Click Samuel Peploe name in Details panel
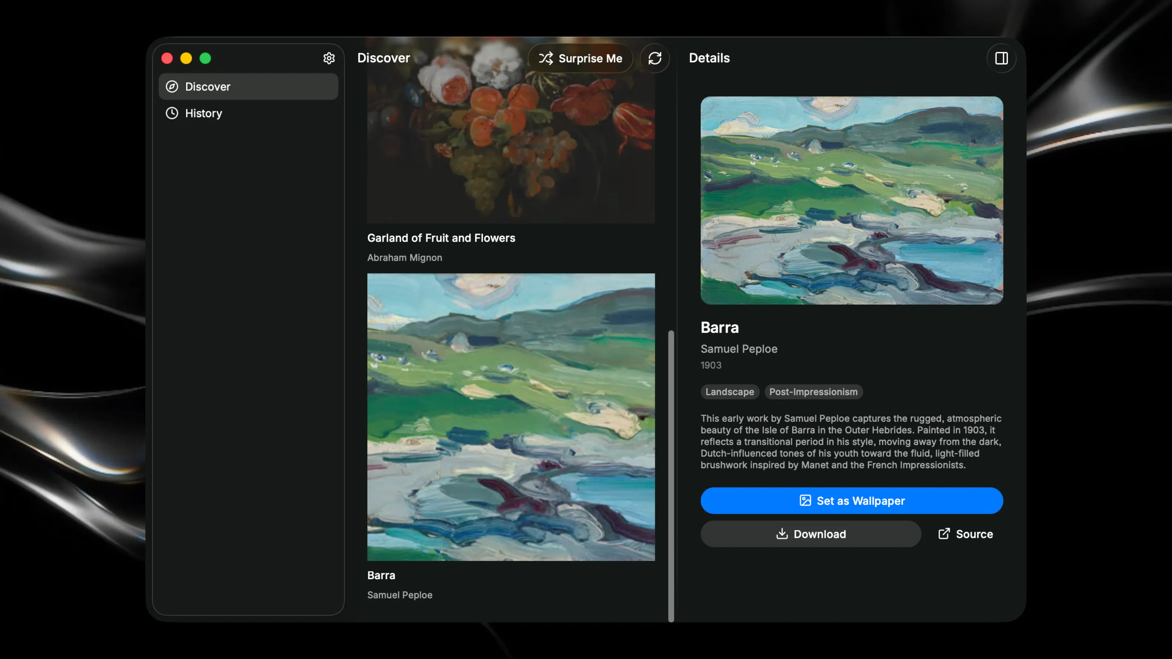 click(x=739, y=349)
